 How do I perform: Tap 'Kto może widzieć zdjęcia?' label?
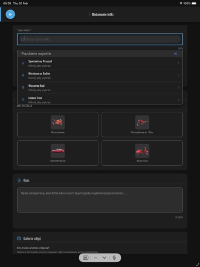pos(33,248)
